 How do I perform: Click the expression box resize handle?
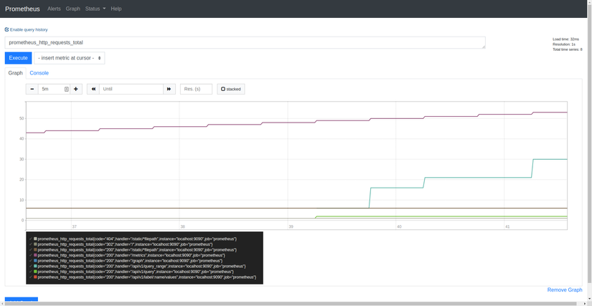pos(484,47)
